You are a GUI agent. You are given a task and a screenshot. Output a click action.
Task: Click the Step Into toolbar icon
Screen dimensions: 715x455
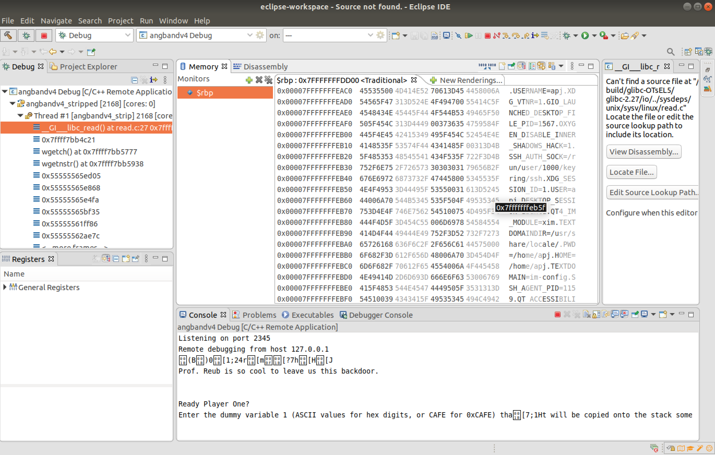[x=506, y=36]
